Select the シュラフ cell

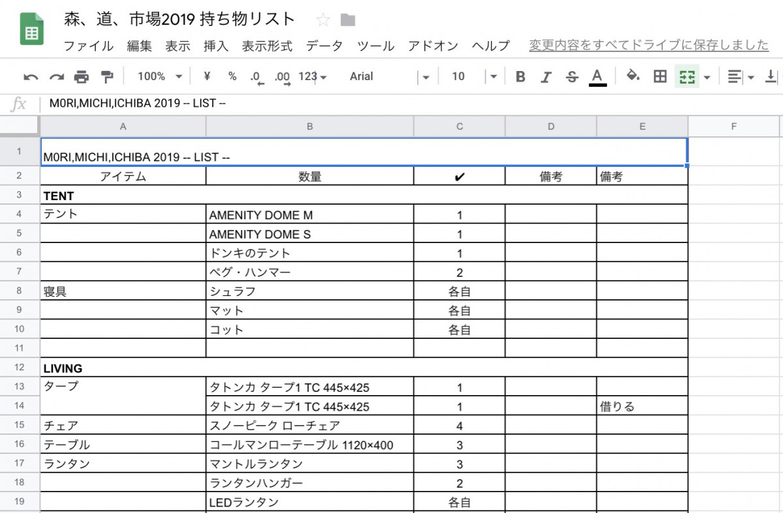click(310, 291)
